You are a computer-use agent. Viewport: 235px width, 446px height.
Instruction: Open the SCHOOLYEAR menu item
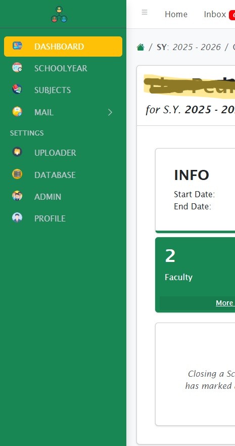pyautogui.click(x=63, y=68)
